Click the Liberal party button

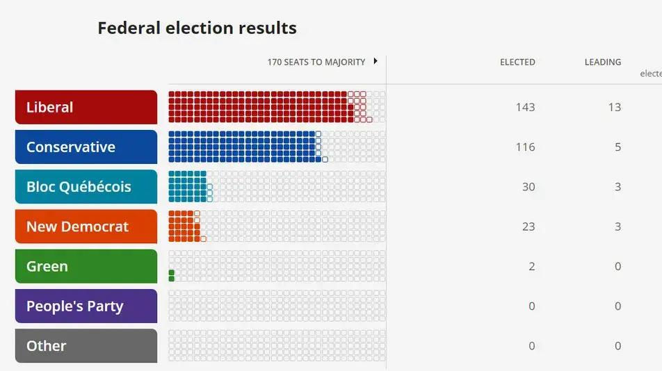click(x=86, y=107)
